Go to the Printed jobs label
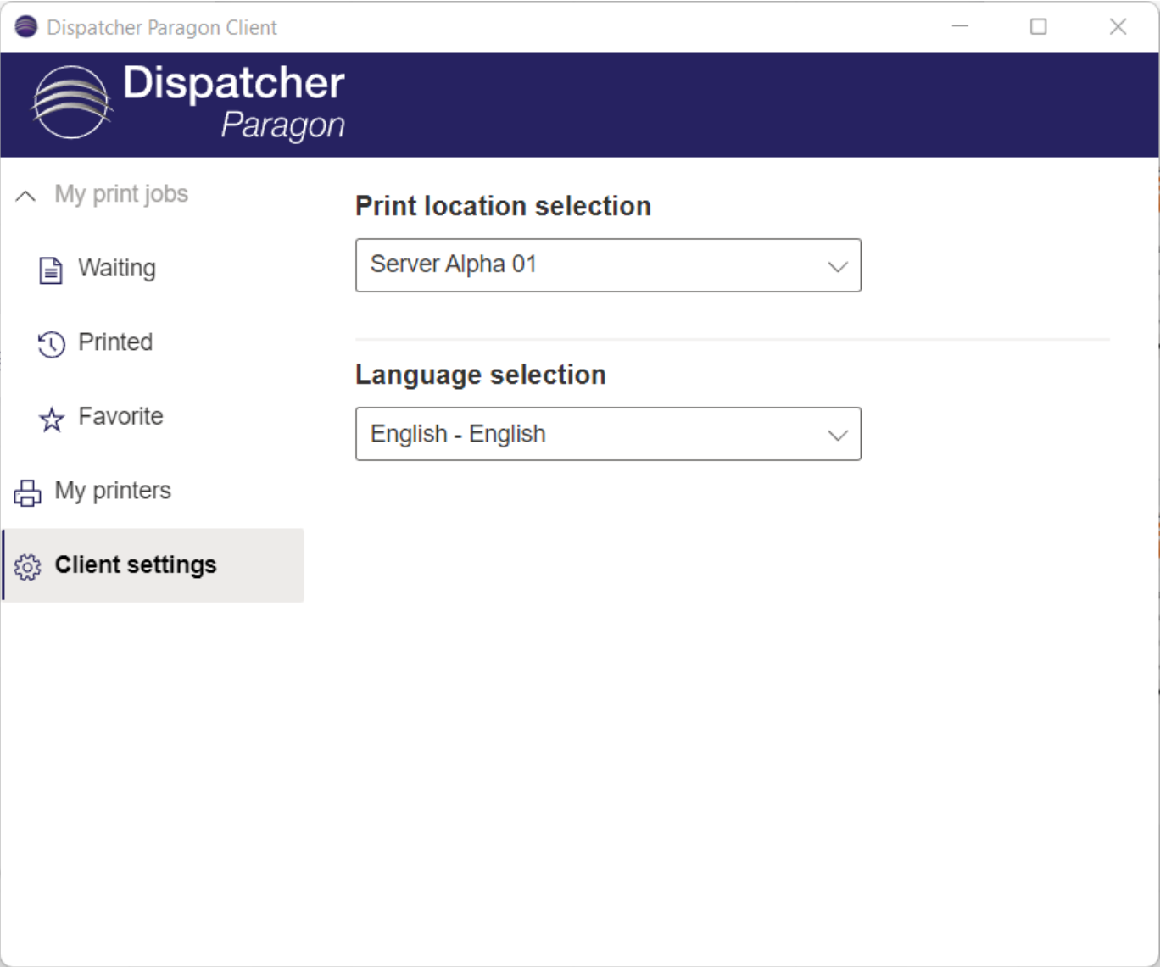This screenshot has width=1160, height=967. pos(115,342)
